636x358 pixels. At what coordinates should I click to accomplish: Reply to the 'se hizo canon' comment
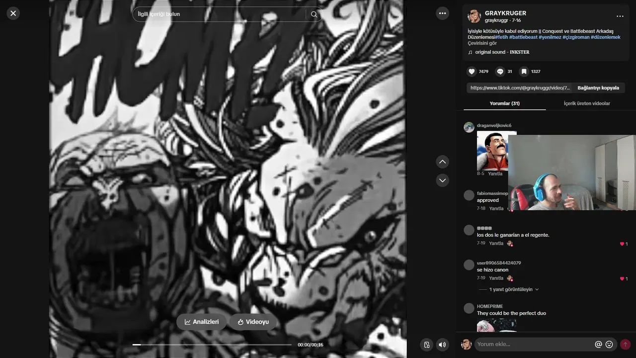click(x=496, y=278)
